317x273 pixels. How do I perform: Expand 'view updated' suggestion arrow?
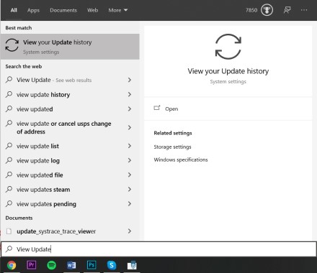[x=130, y=109]
